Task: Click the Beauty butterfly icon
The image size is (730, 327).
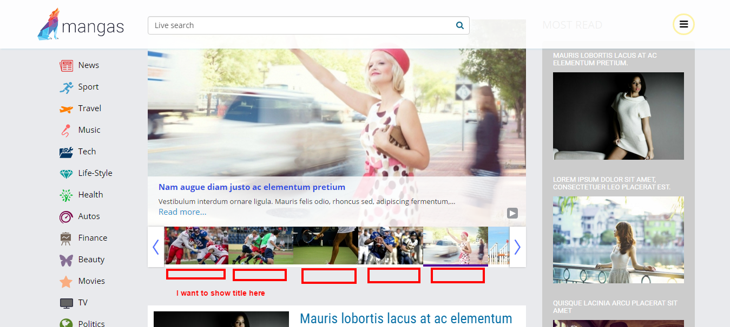Action: (66, 260)
